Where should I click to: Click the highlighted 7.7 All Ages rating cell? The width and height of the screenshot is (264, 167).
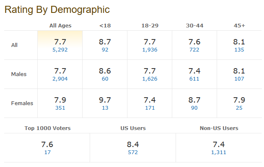(60, 42)
